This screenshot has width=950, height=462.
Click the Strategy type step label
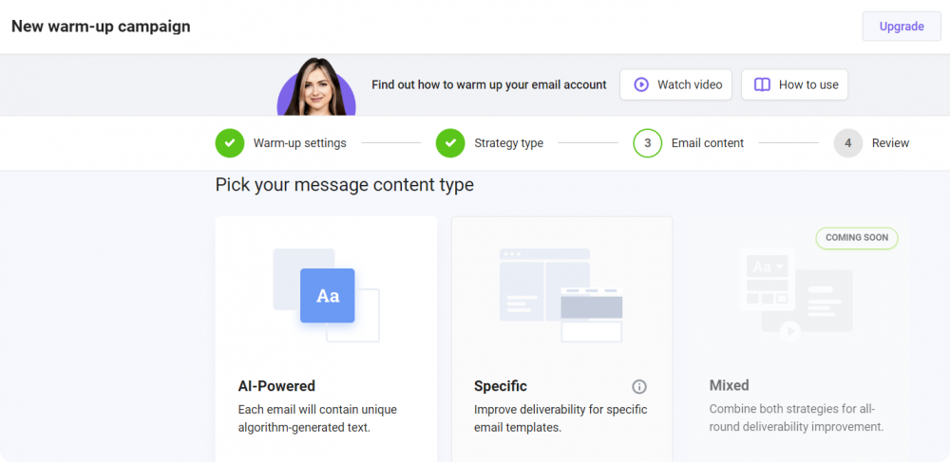[509, 143]
